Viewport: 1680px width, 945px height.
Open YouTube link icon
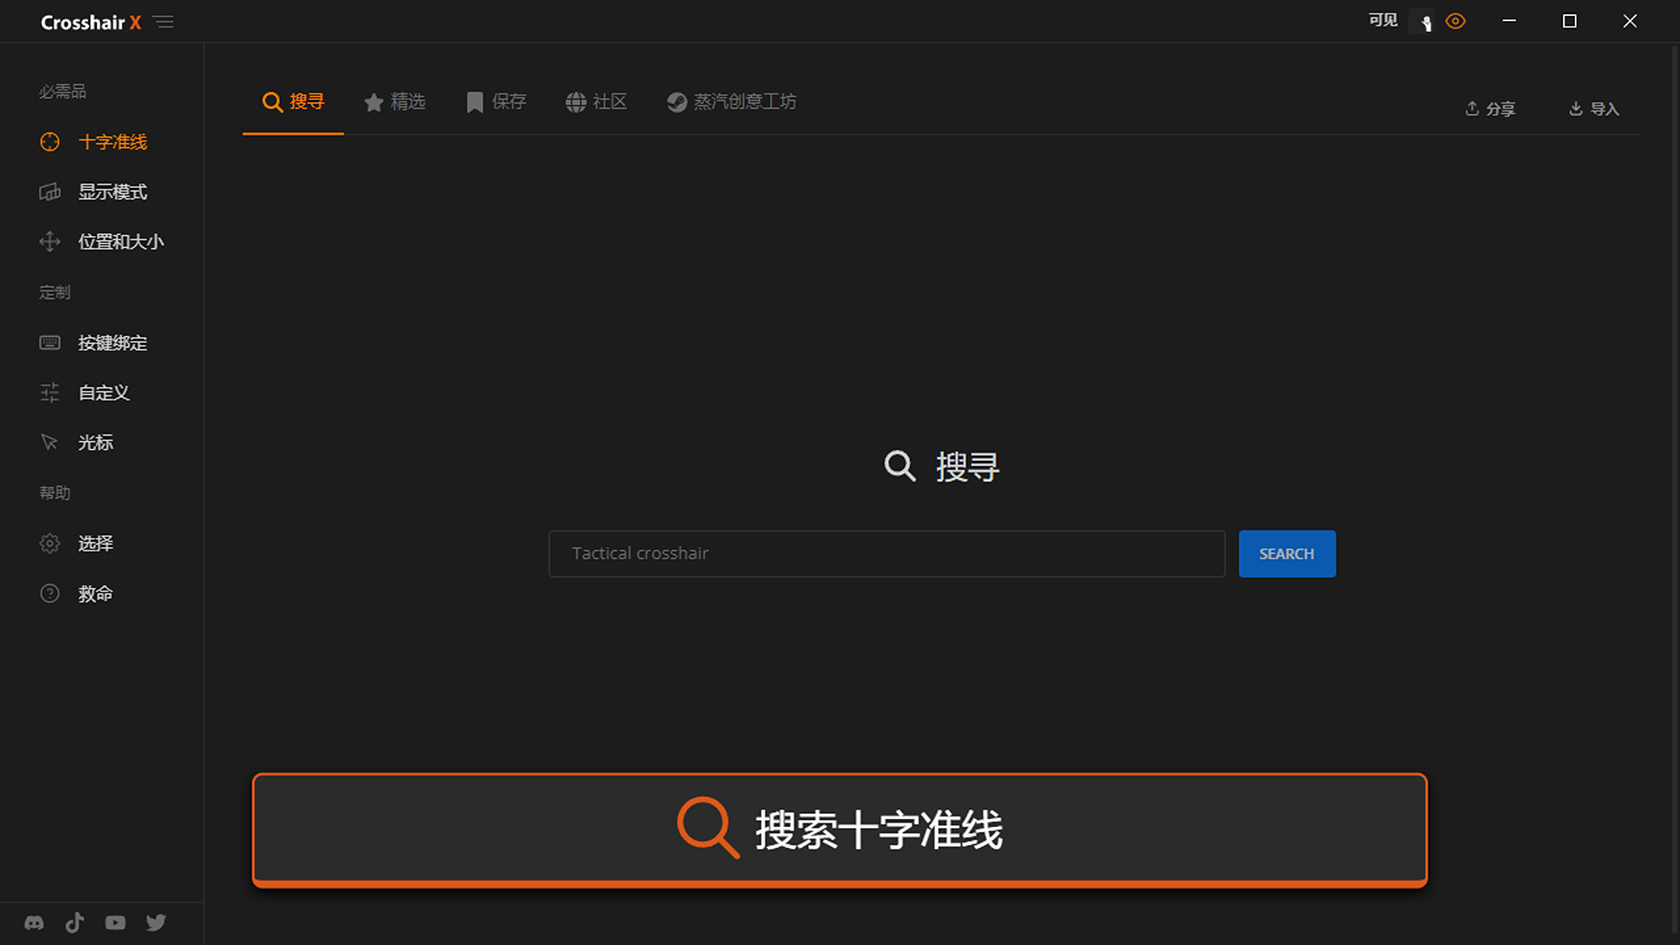pos(115,923)
